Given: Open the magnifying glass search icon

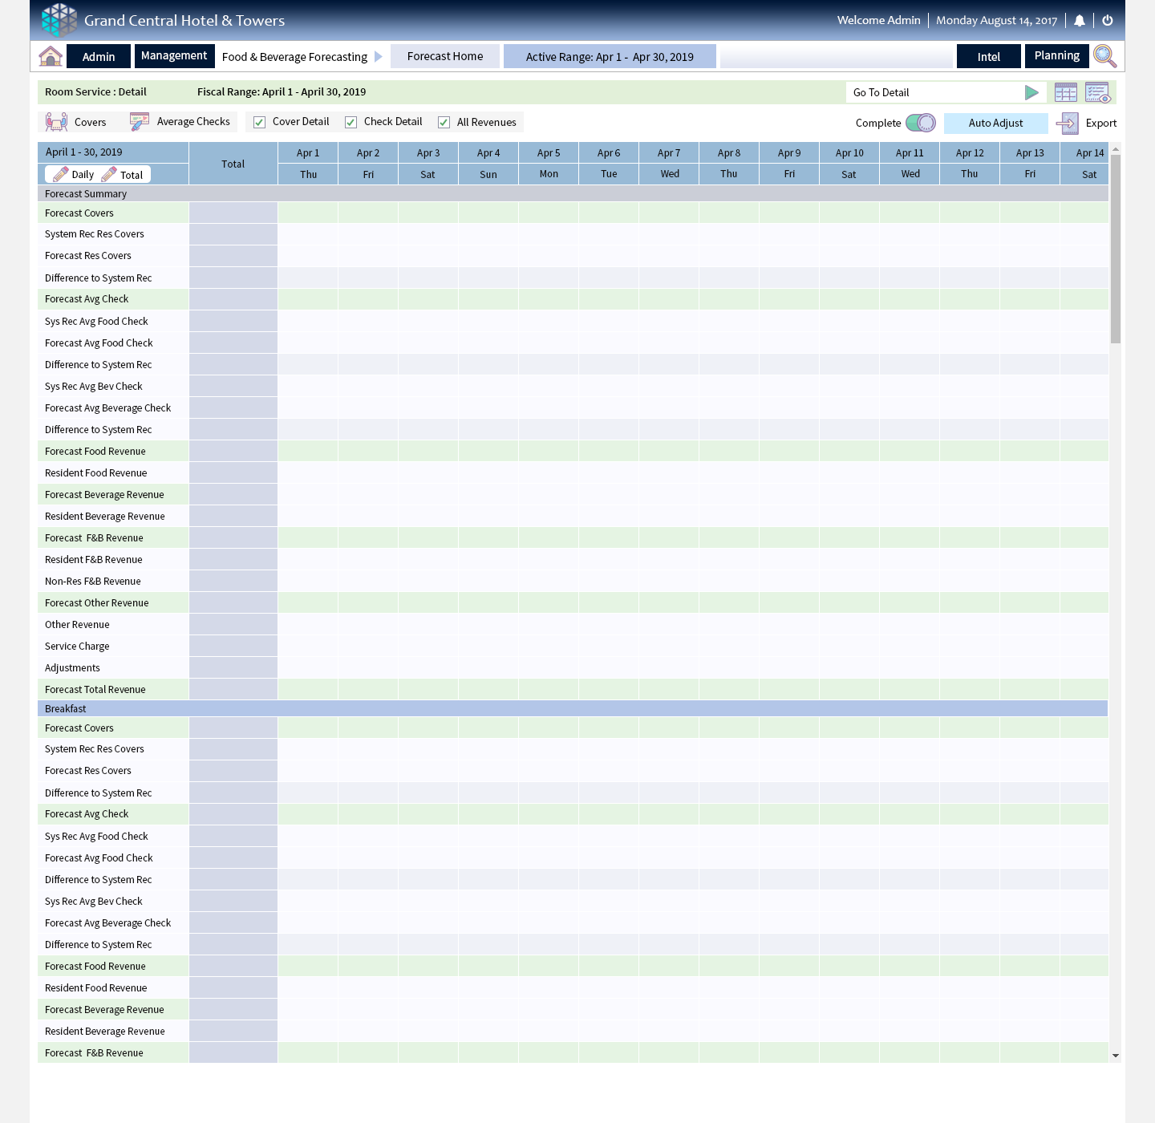Looking at the screenshot, I should point(1104,56).
